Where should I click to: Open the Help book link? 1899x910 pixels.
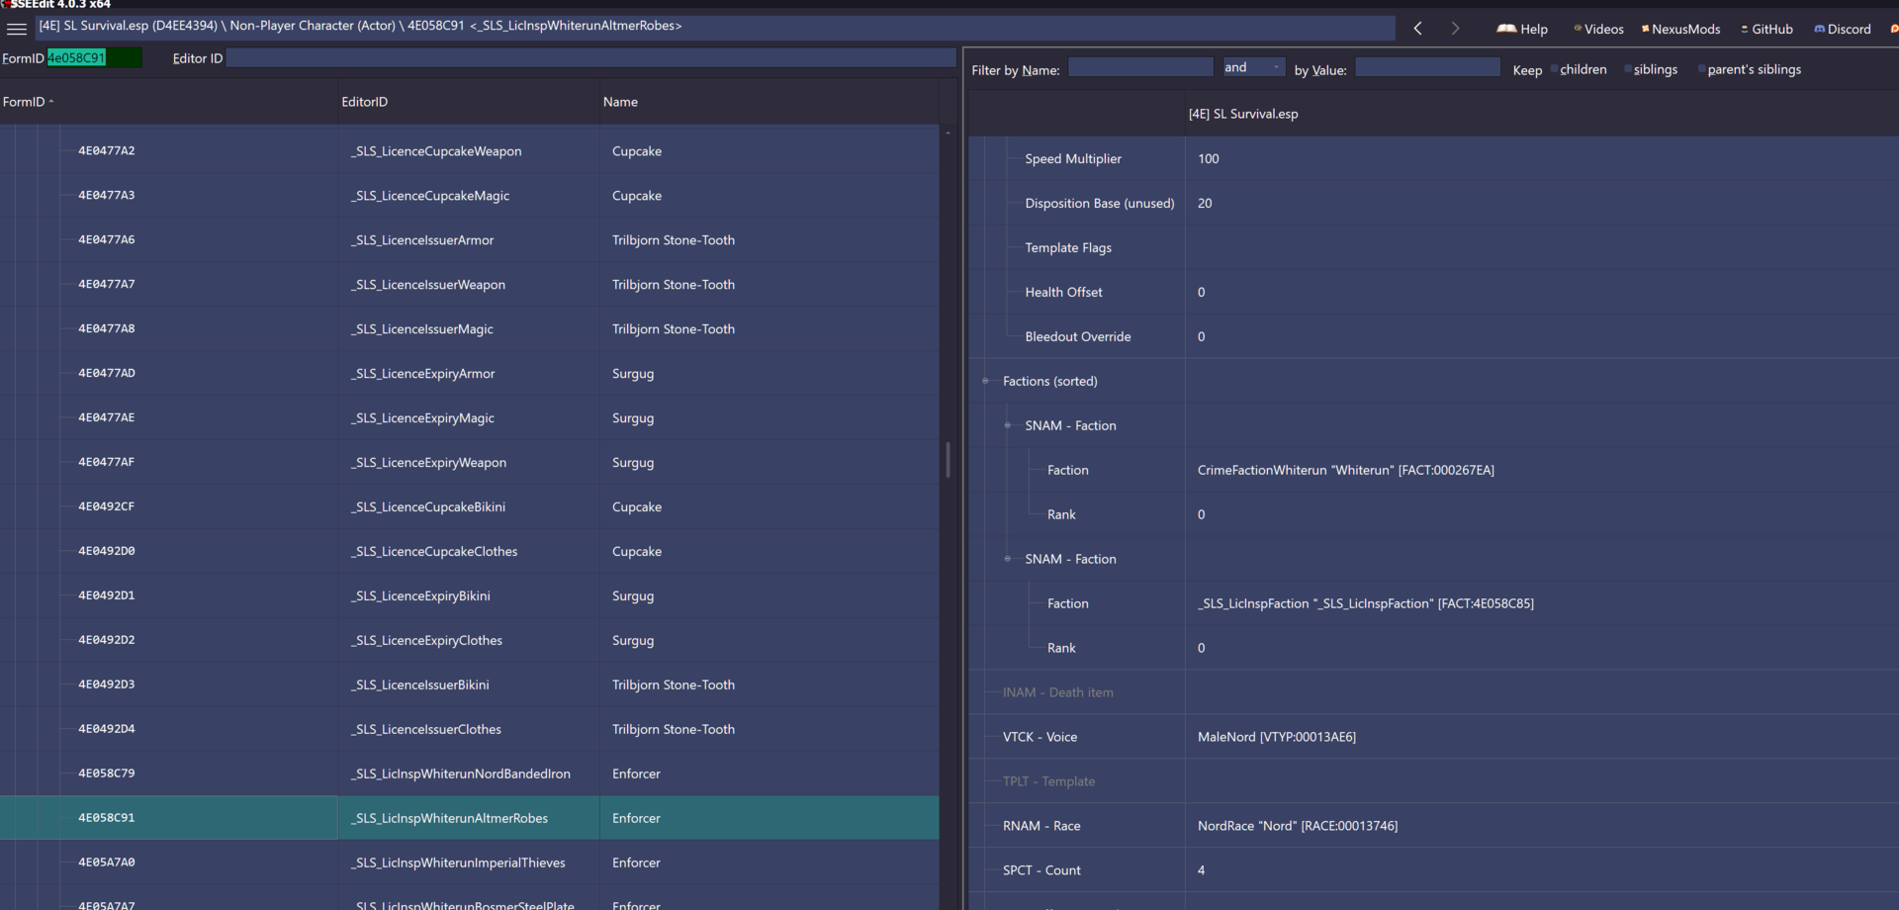tap(1522, 29)
